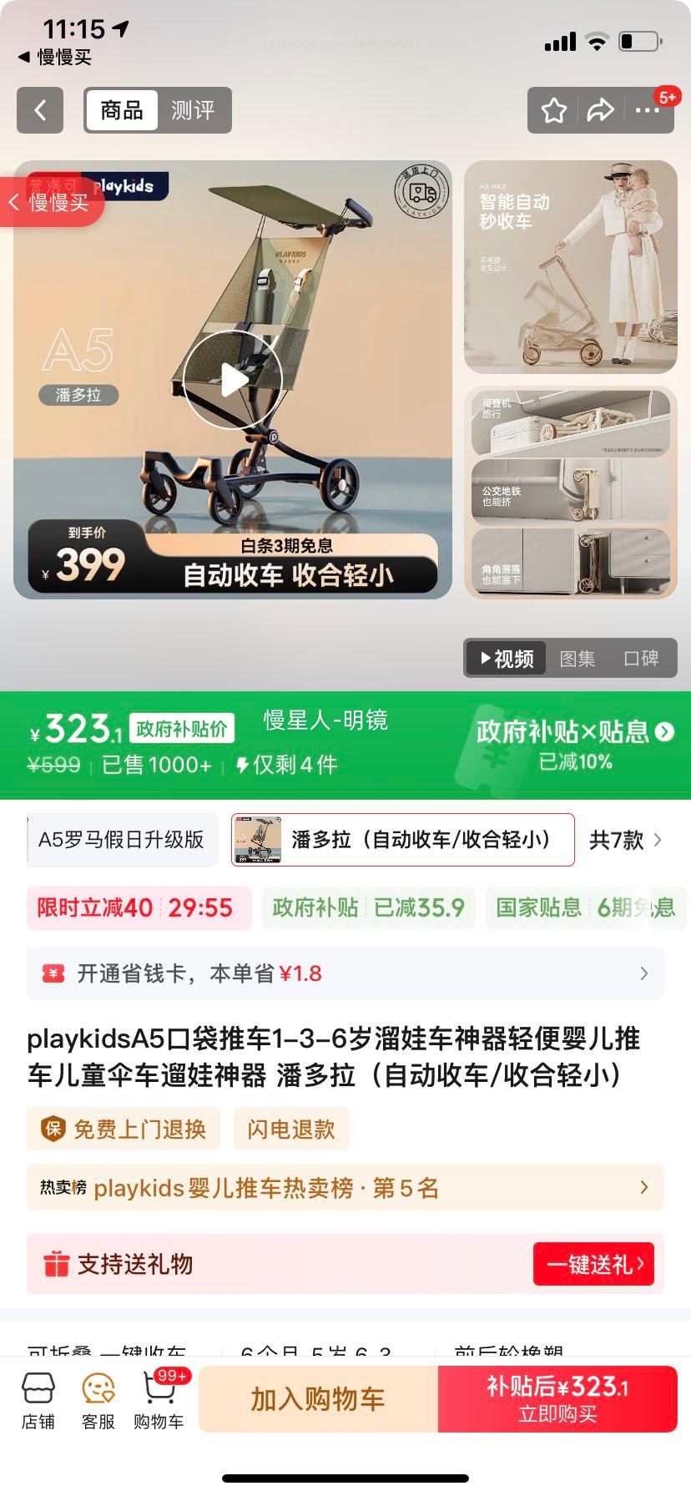Switch to the 测评 tab

(x=193, y=110)
